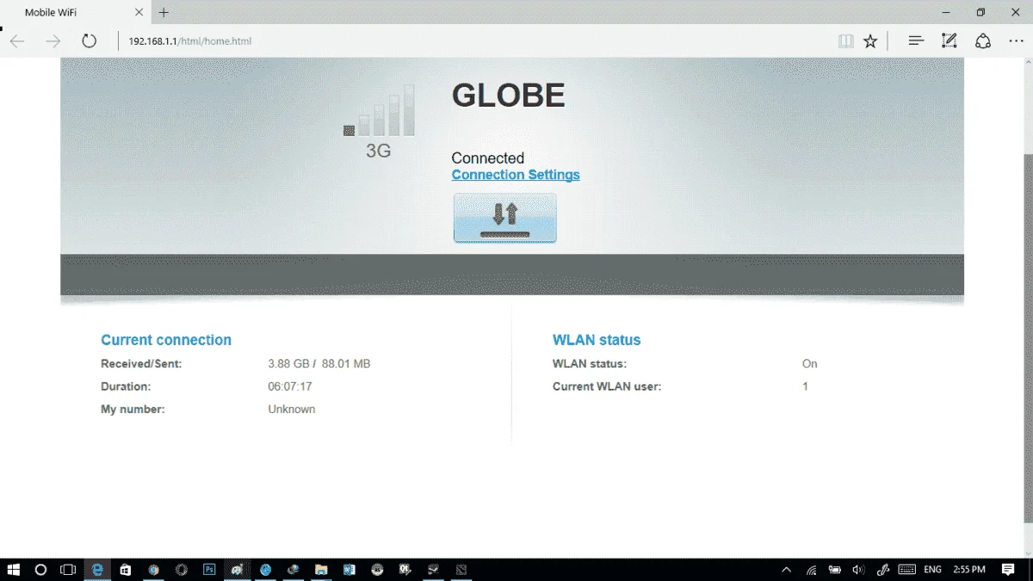
Task: Add page to favorites with star icon
Action: [870, 40]
